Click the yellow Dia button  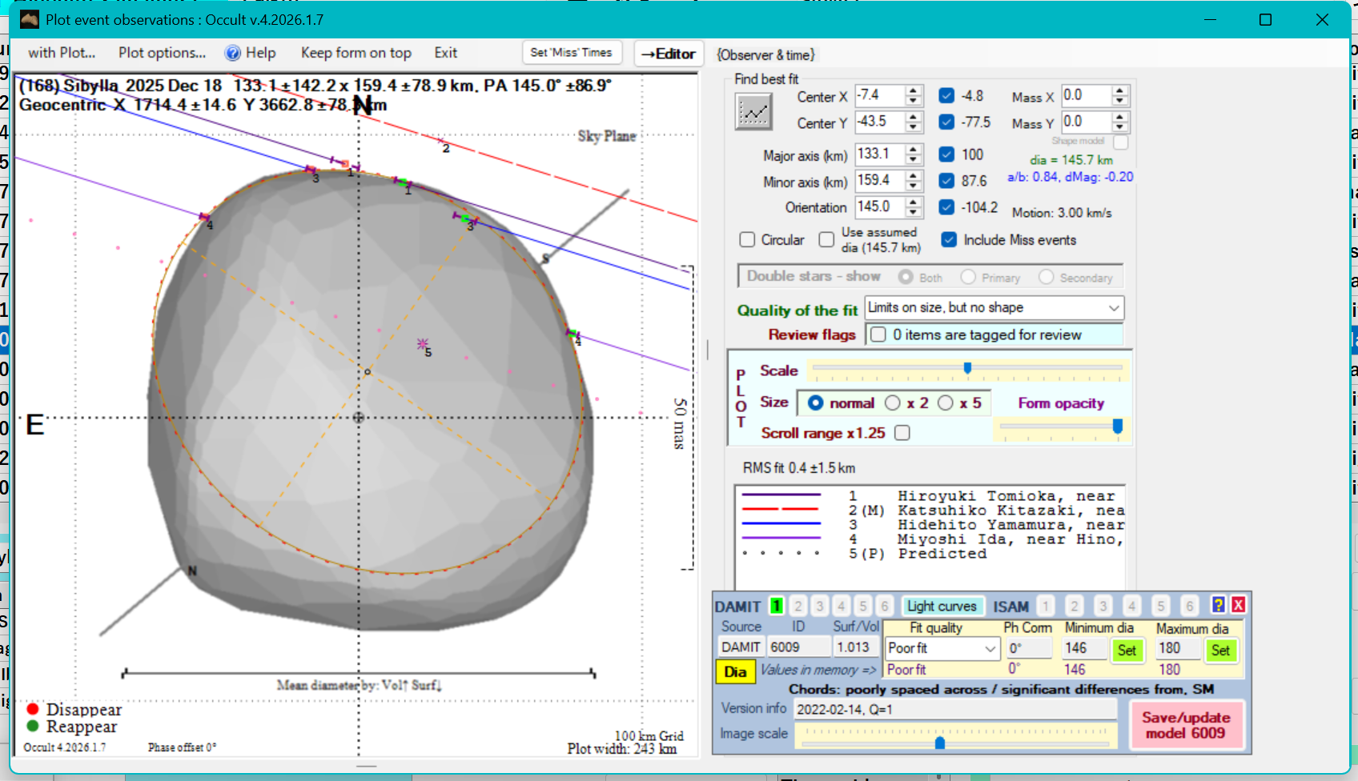[x=735, y=671]
